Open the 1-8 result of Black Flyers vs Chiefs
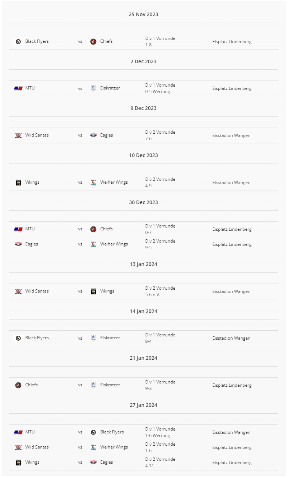 (148, 45)
